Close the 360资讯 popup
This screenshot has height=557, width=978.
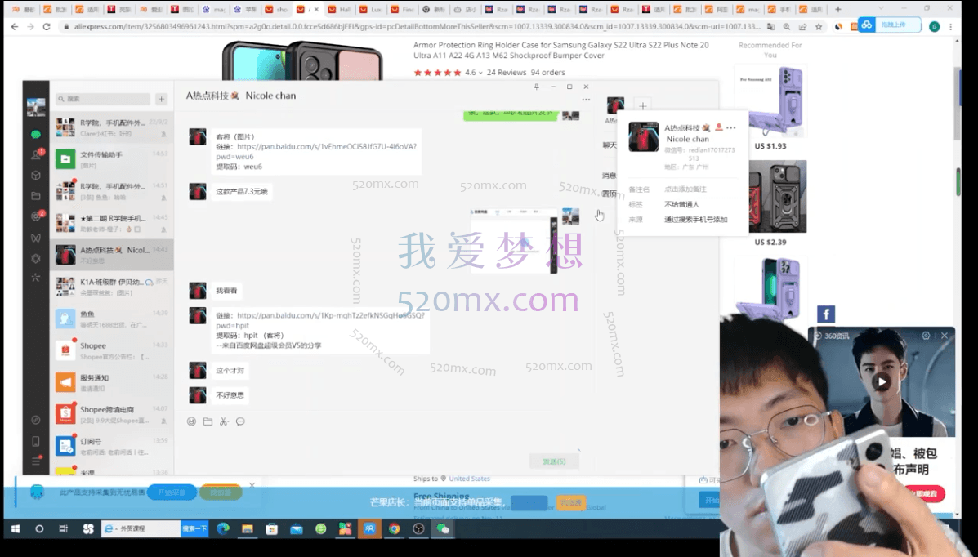pyautogui.click(x=945, y=336)
